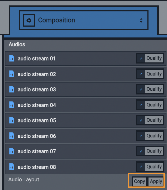Click the audio stream 01 file icon
167x190 pixels.
pyautogui.click(x=12, y=58)
